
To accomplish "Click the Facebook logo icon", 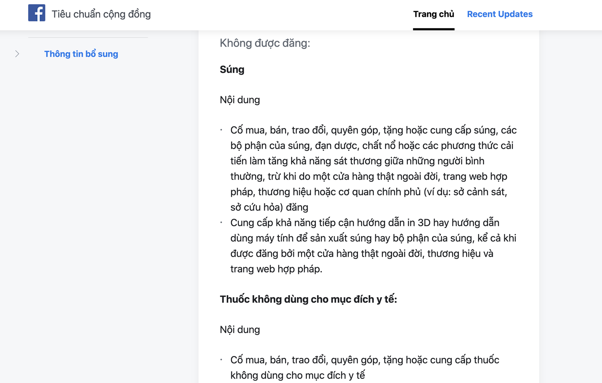I will [x=37, y=13].
